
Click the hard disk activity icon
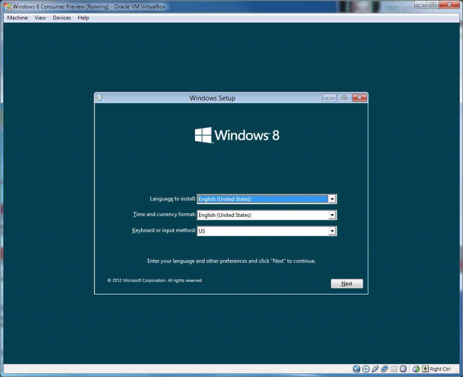356,369
